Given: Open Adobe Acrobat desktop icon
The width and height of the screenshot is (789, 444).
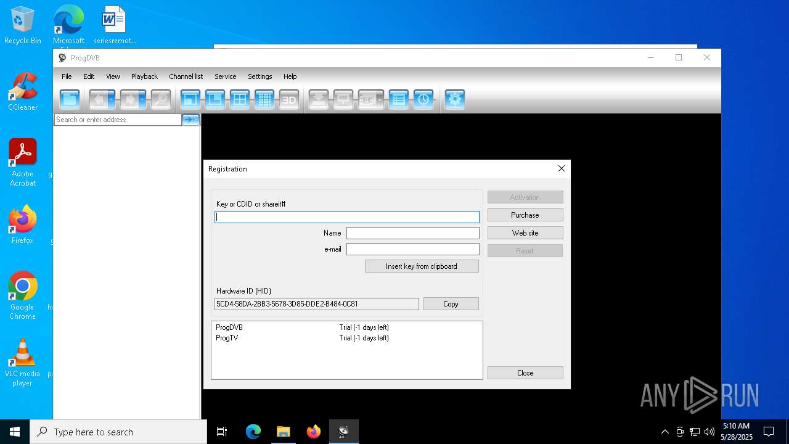Looking at the screenshot, I should click(23, 163).
